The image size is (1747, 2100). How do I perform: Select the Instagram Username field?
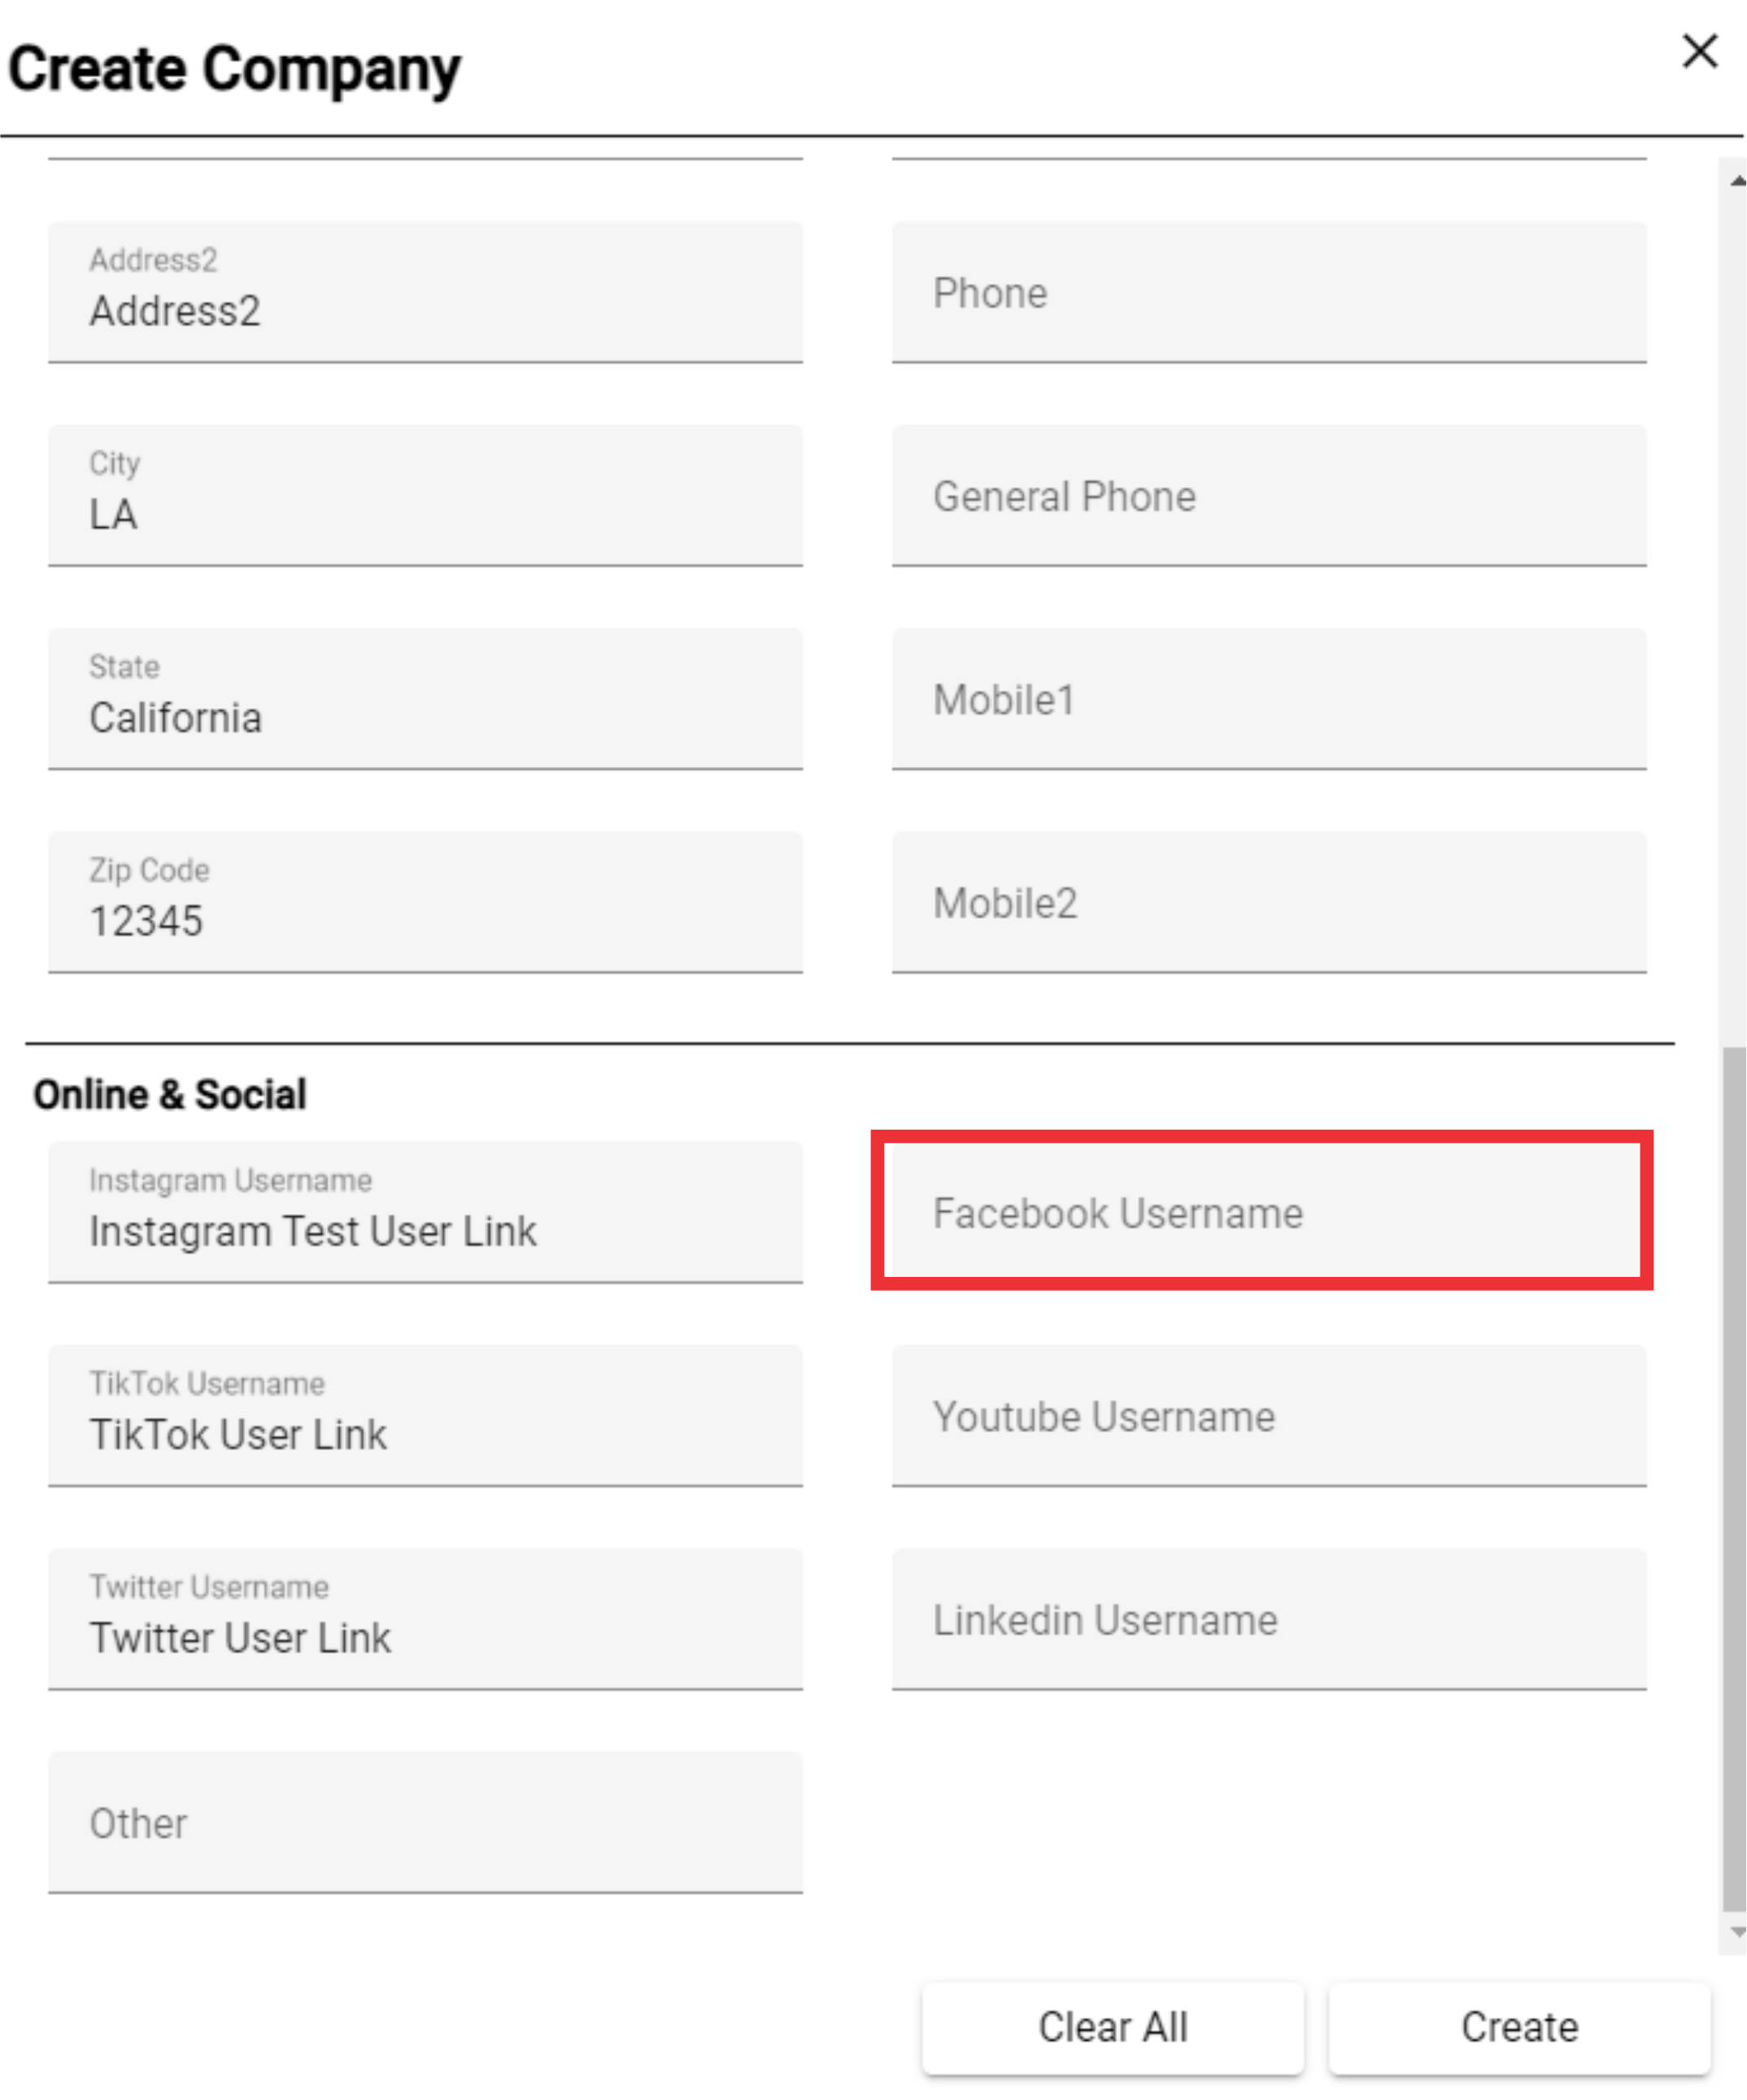tap(425, 1212)
